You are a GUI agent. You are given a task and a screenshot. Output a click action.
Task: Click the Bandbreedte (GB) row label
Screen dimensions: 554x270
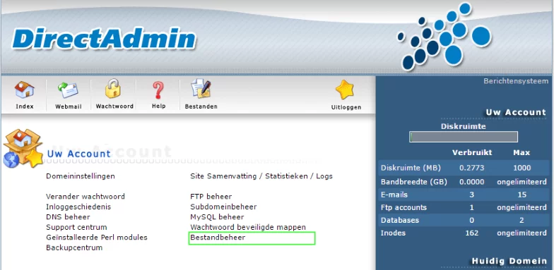click(414, 182)
